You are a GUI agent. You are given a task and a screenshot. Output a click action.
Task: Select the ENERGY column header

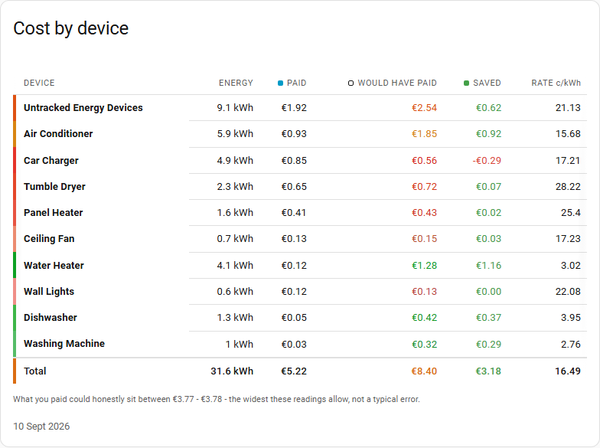[x=236, y=83]
